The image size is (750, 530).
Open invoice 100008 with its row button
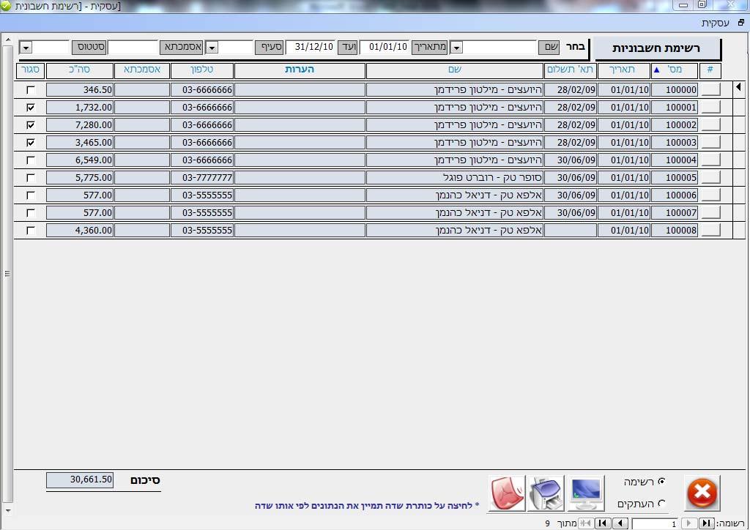click(x=710, y=230)
